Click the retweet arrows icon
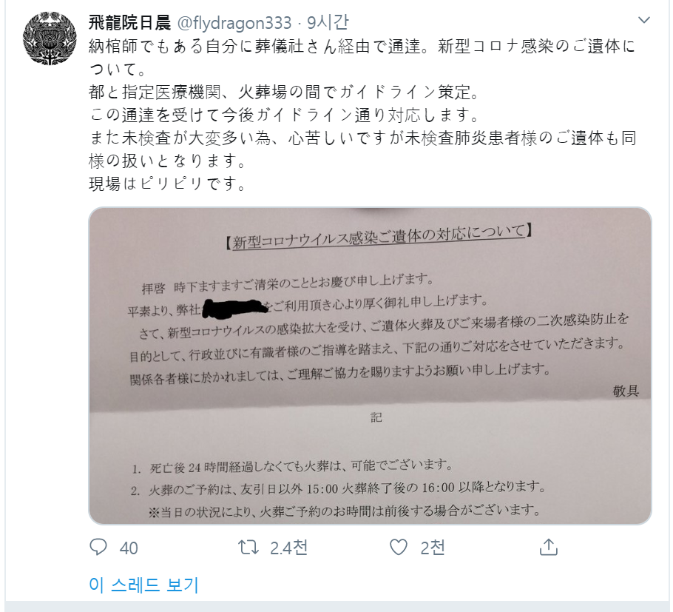This screenshot has width=673, height=612. click(248, 547)
